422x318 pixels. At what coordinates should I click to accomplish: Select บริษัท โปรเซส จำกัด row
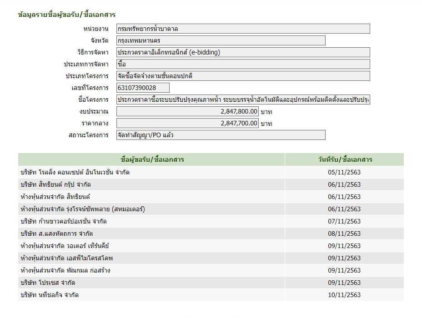click(48, 283)
